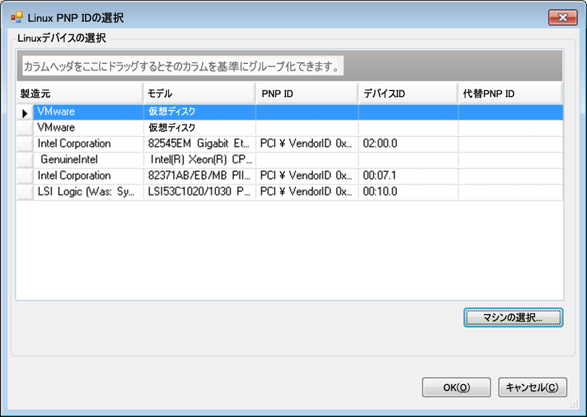Click the デバイスID column header

(x=408, y=94)
